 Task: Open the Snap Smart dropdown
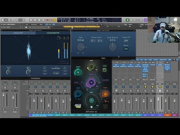click(133, 24)
